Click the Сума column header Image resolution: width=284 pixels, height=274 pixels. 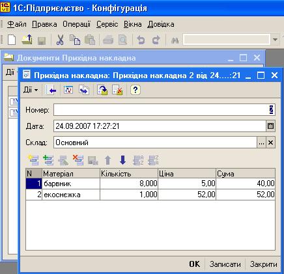click(246, 174)
